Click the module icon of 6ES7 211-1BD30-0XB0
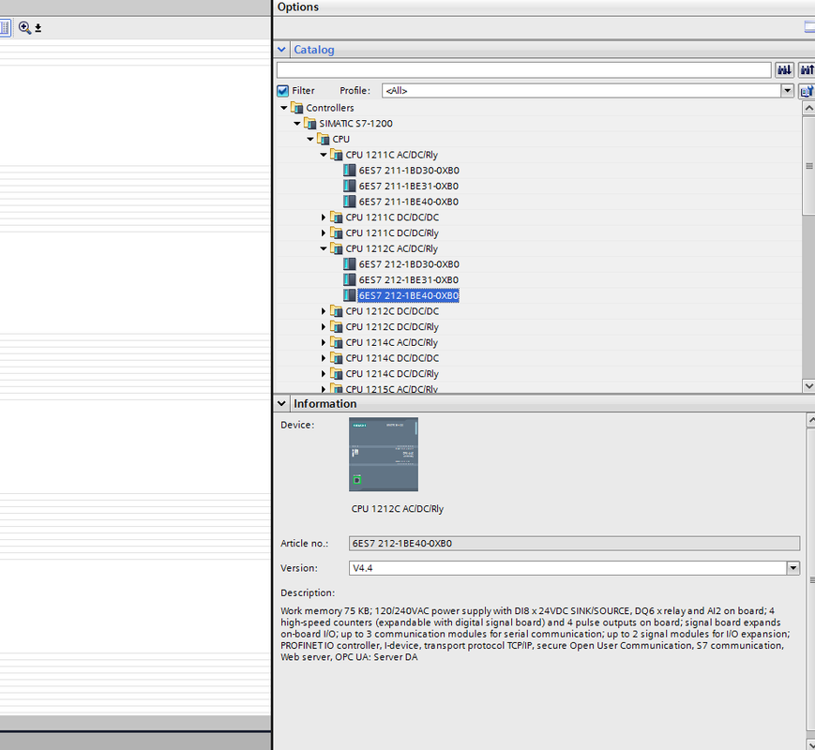815x750 pixels. (x=350, y=171)
